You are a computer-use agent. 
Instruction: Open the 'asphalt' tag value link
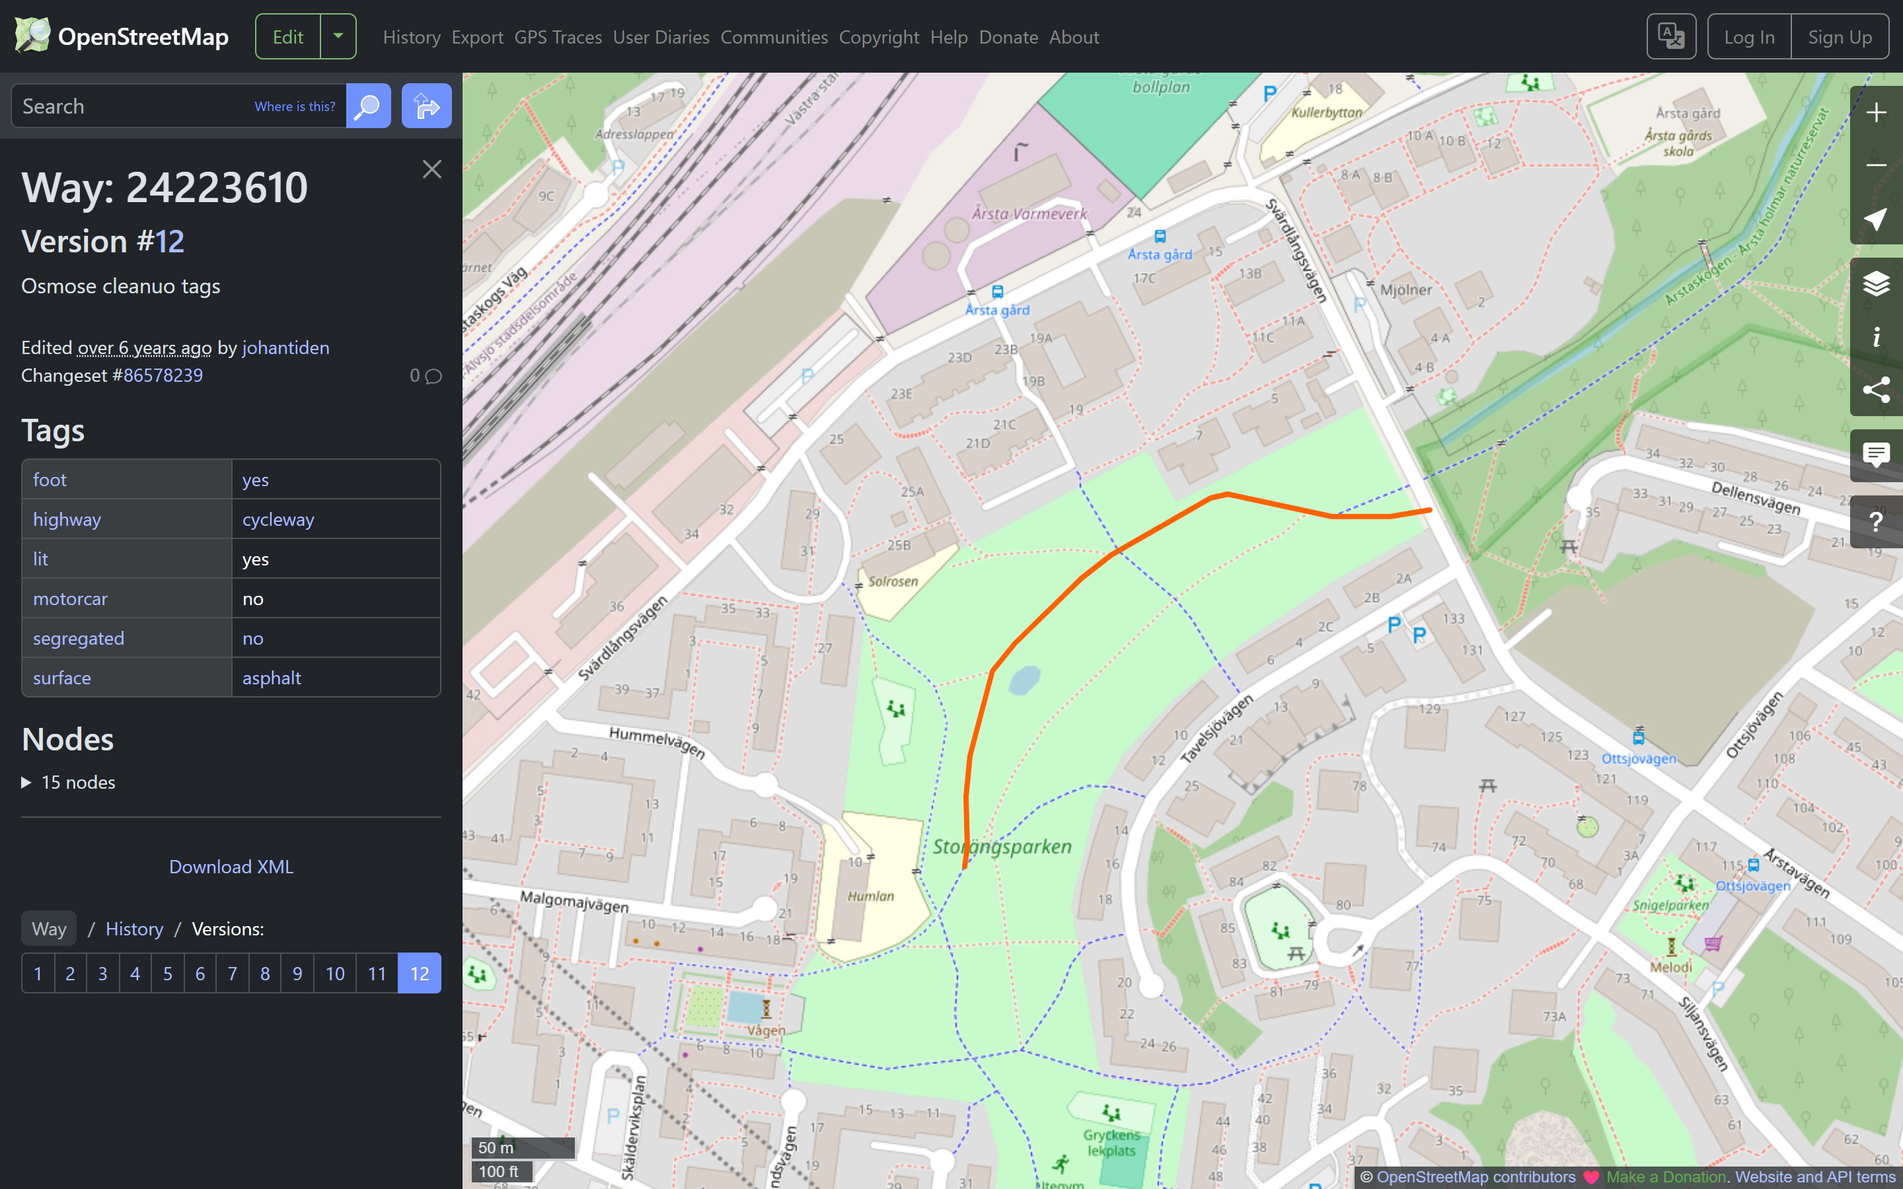click(x=272, y=678)
